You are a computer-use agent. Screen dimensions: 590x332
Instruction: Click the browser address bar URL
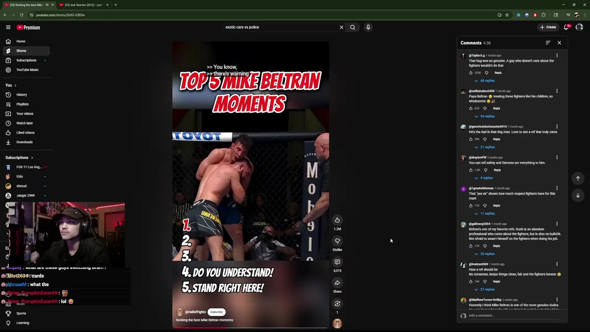60,15
